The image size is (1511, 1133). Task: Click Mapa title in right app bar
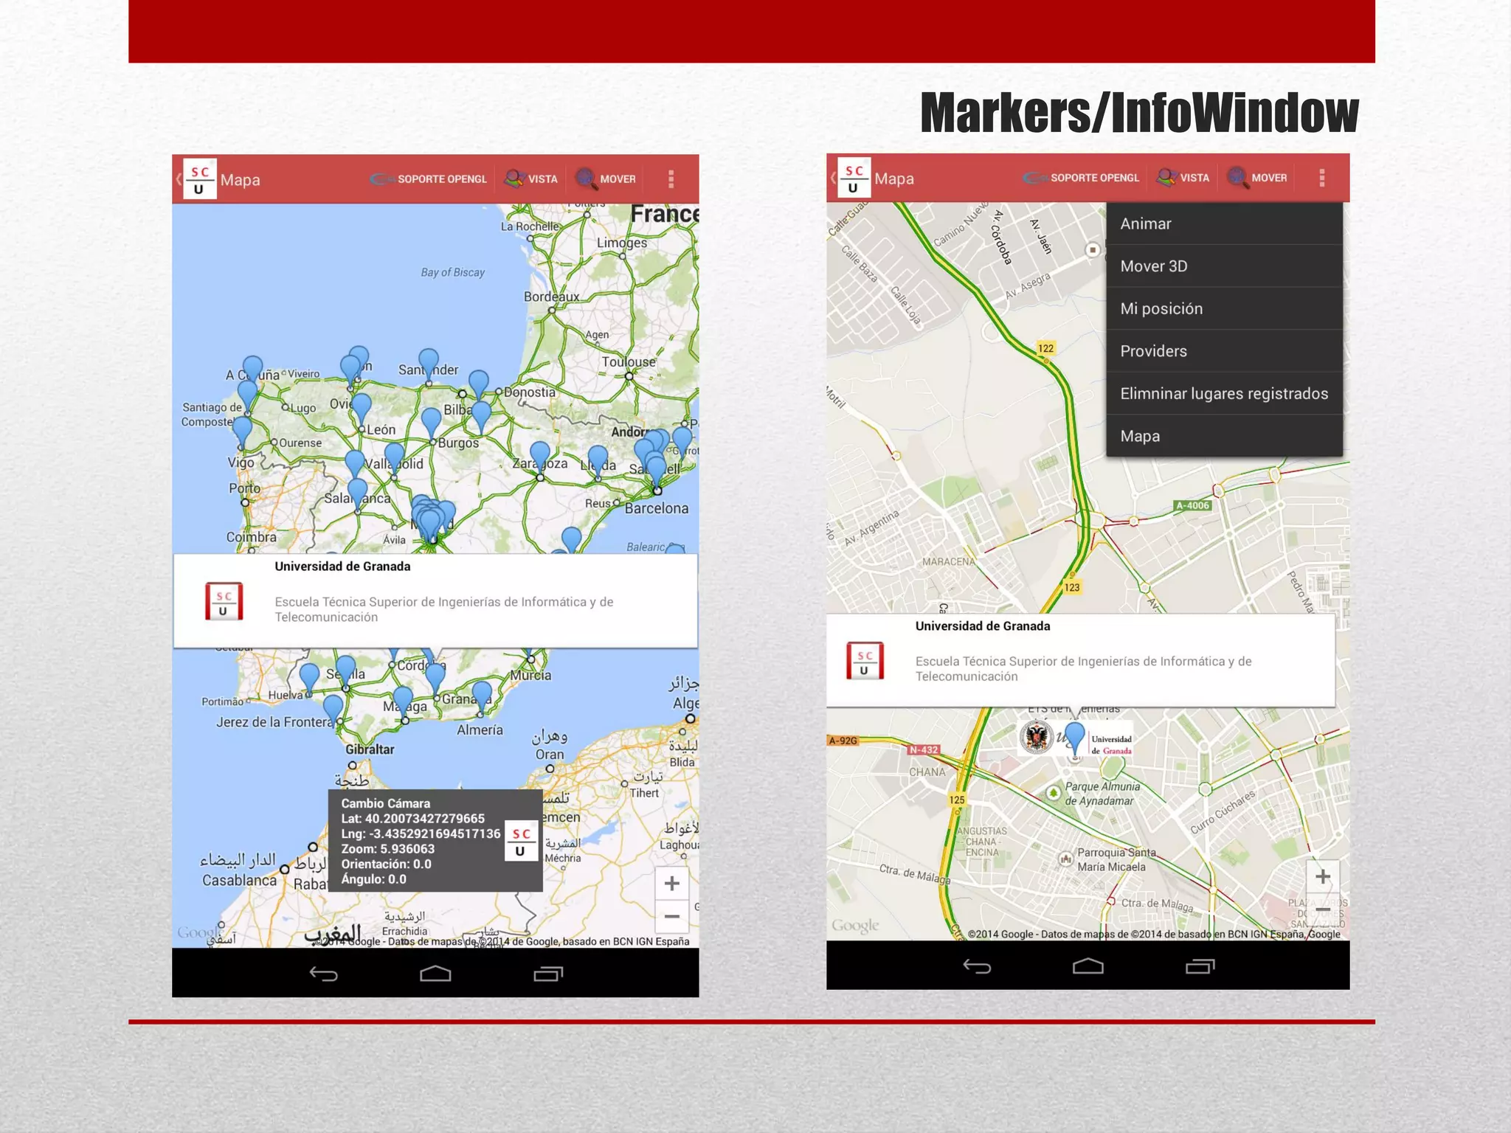click(894, 179)
